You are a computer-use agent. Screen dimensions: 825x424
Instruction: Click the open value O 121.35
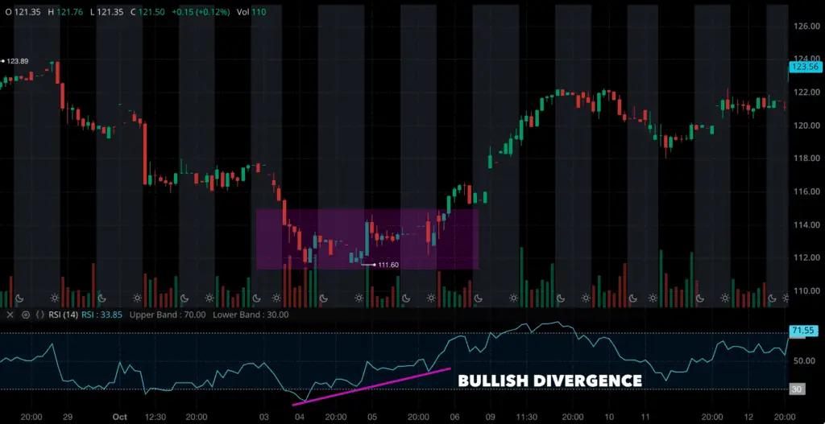tap(23, 11)
